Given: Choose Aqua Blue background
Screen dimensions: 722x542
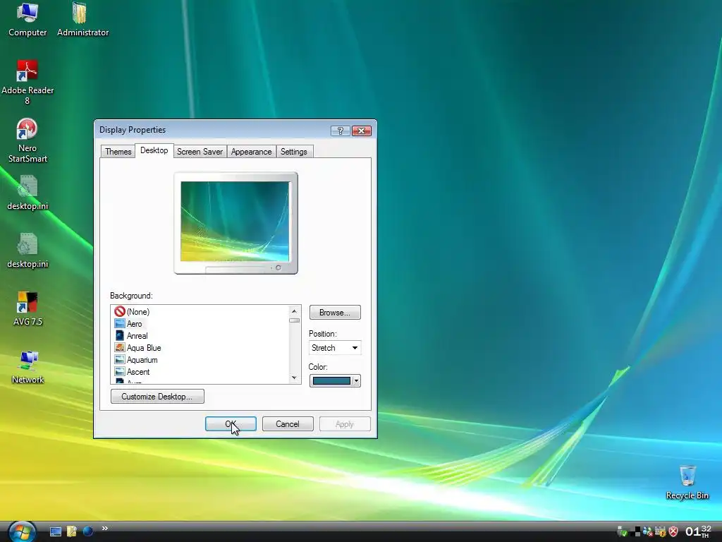Looking at the screenshot, I should (x=144, y=348).
